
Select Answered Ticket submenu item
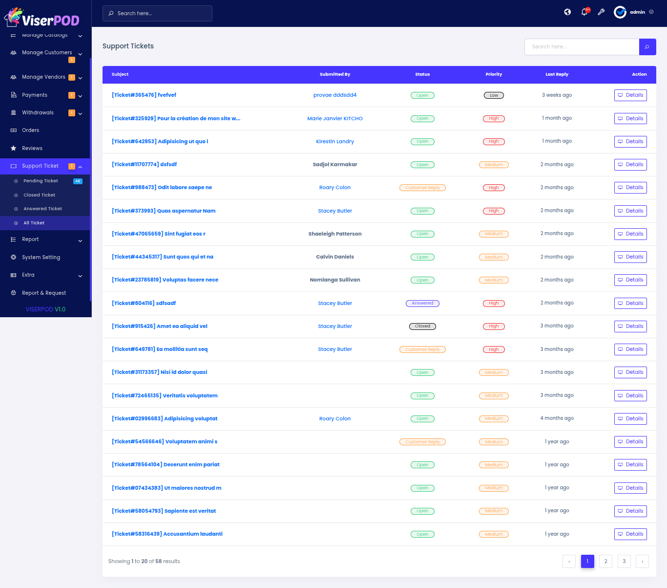tap(42, 209)
